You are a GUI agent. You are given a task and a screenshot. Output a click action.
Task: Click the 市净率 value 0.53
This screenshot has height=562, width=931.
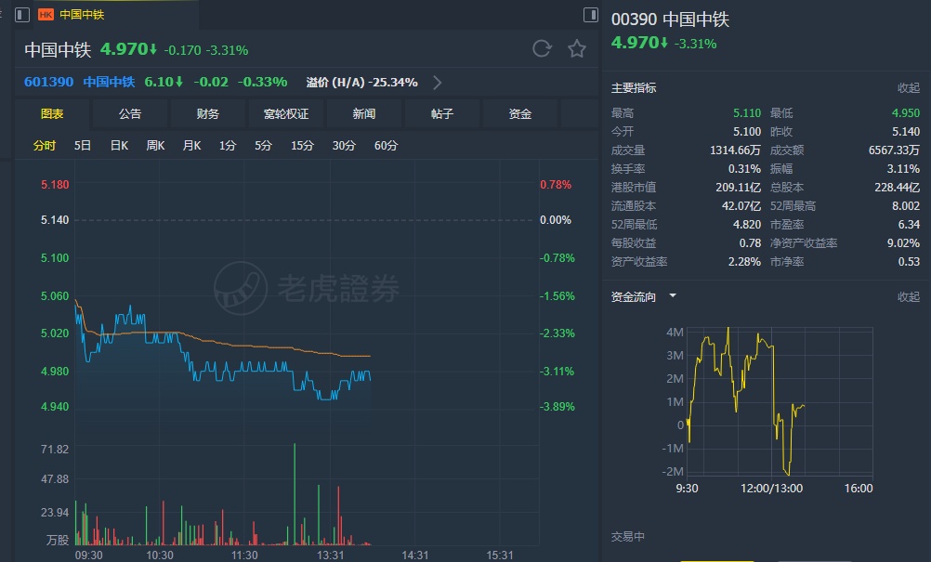[909, 262]
